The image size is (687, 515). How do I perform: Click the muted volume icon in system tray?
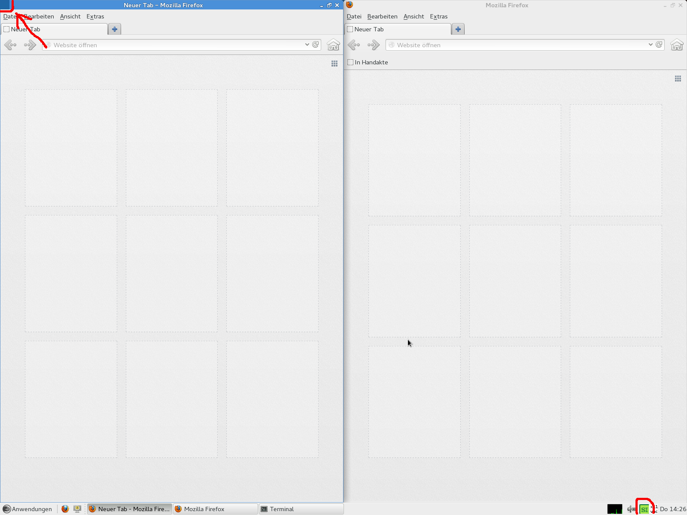(x=631, y=509)
